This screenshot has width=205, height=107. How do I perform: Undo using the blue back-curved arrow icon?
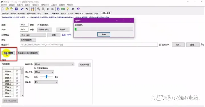pyautogui.click(x=22, y=9)
